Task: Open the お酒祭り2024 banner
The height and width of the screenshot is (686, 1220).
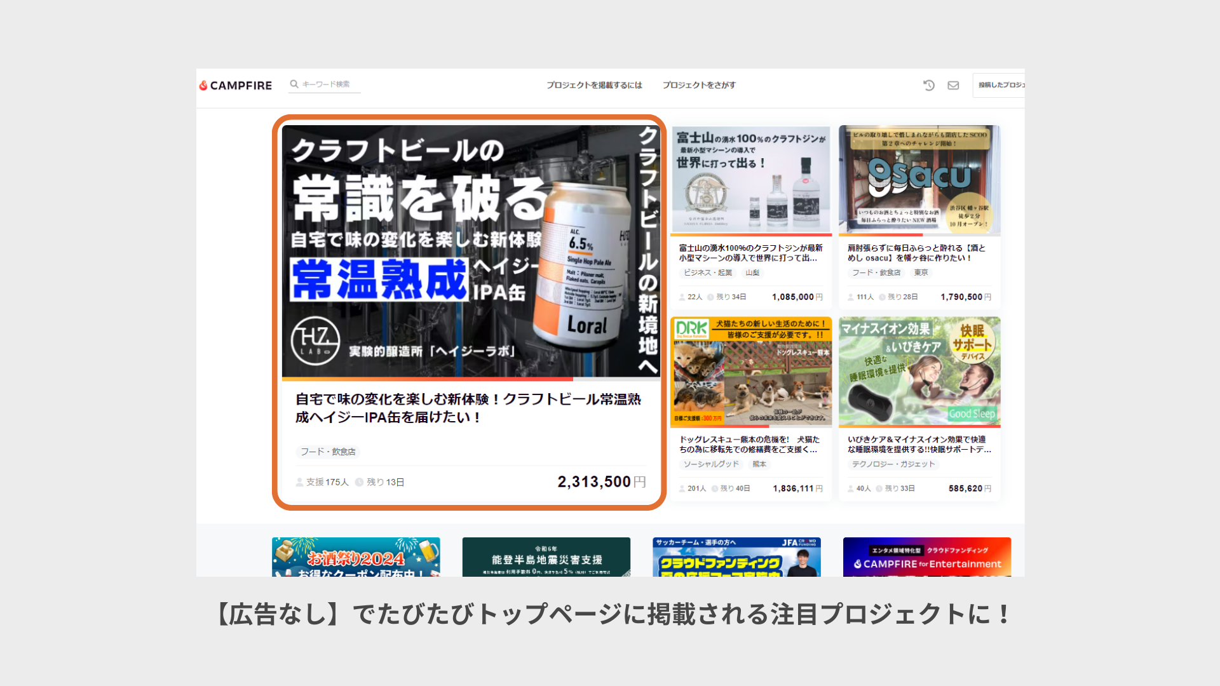Action: coord(356,557)
